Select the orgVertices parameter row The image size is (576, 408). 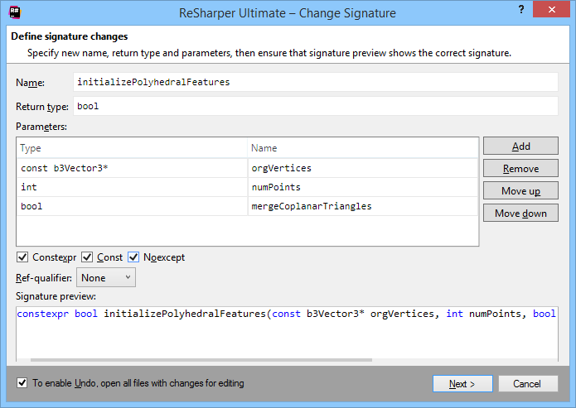[133, 168]
